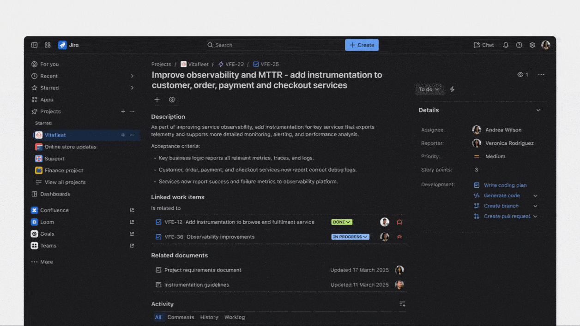
Task: Expand Create pull request dropdown arrow
Action: (536, 216)
